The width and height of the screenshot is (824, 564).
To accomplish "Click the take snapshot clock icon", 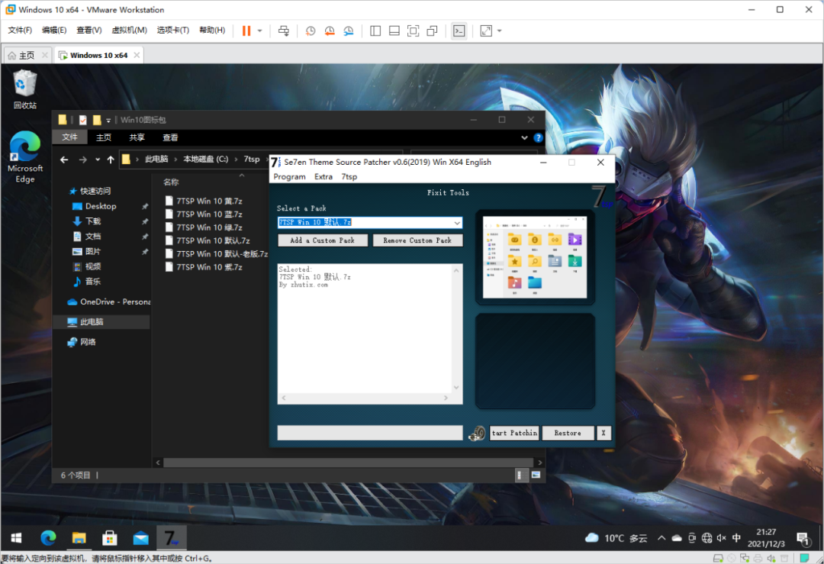I will (x=311, y=31).
